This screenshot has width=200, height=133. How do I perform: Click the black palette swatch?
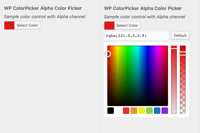(x=111, y=111)
